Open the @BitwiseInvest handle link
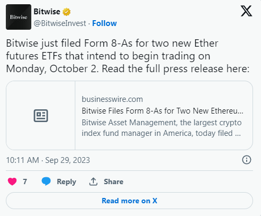Screen dimensions: 261x216 (x=60, y=23)
